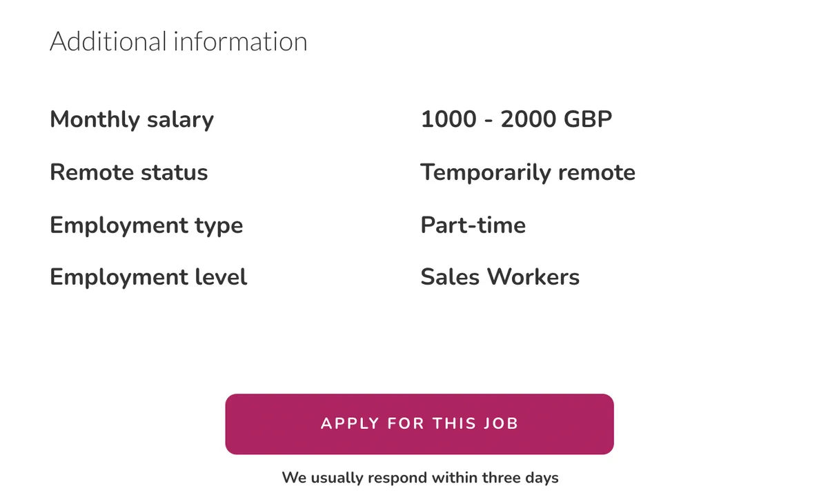Click the Additional information heading
Viewport: 828px width, 504px height.
179,41
